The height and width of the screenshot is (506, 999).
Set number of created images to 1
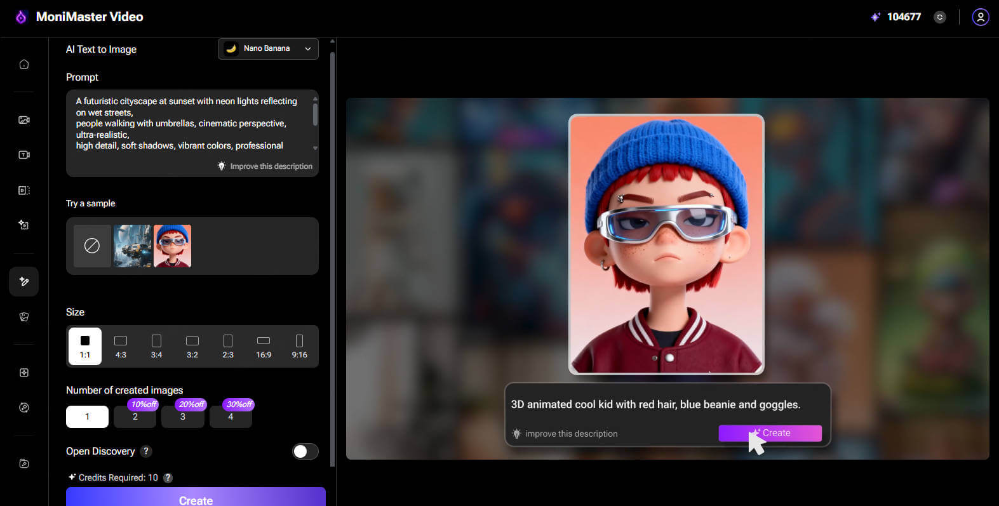[x=87, y=416]
